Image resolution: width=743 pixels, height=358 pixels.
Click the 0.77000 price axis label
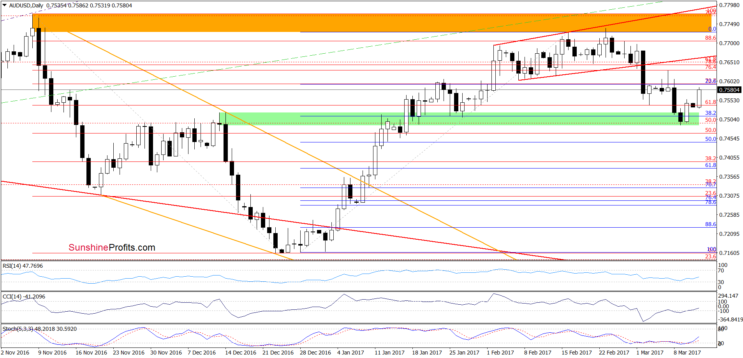729,43
